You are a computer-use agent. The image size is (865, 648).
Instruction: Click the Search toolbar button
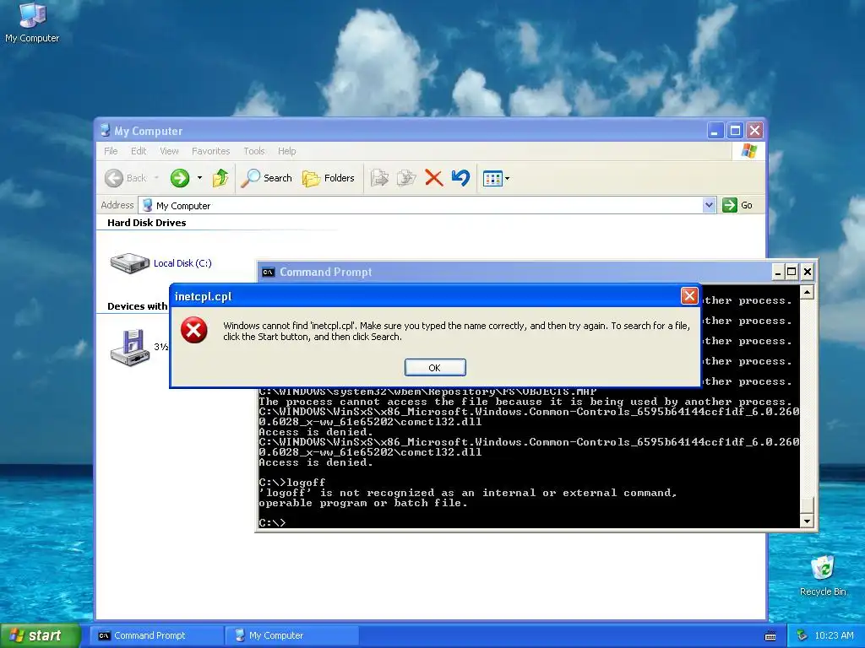[268, 178]
